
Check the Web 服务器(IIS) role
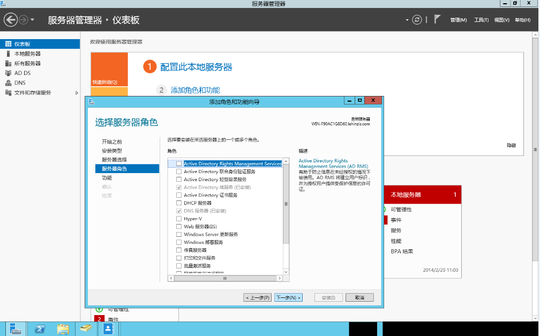coord(179,227)
